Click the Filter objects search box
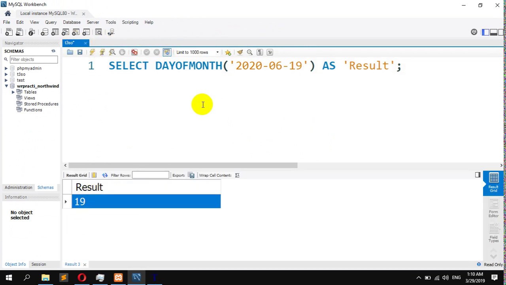 34,59
